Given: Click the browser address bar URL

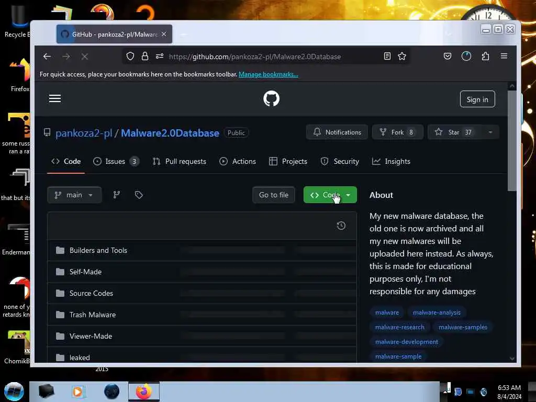Looking at the screenshot, I should click(x=255, y=57).
